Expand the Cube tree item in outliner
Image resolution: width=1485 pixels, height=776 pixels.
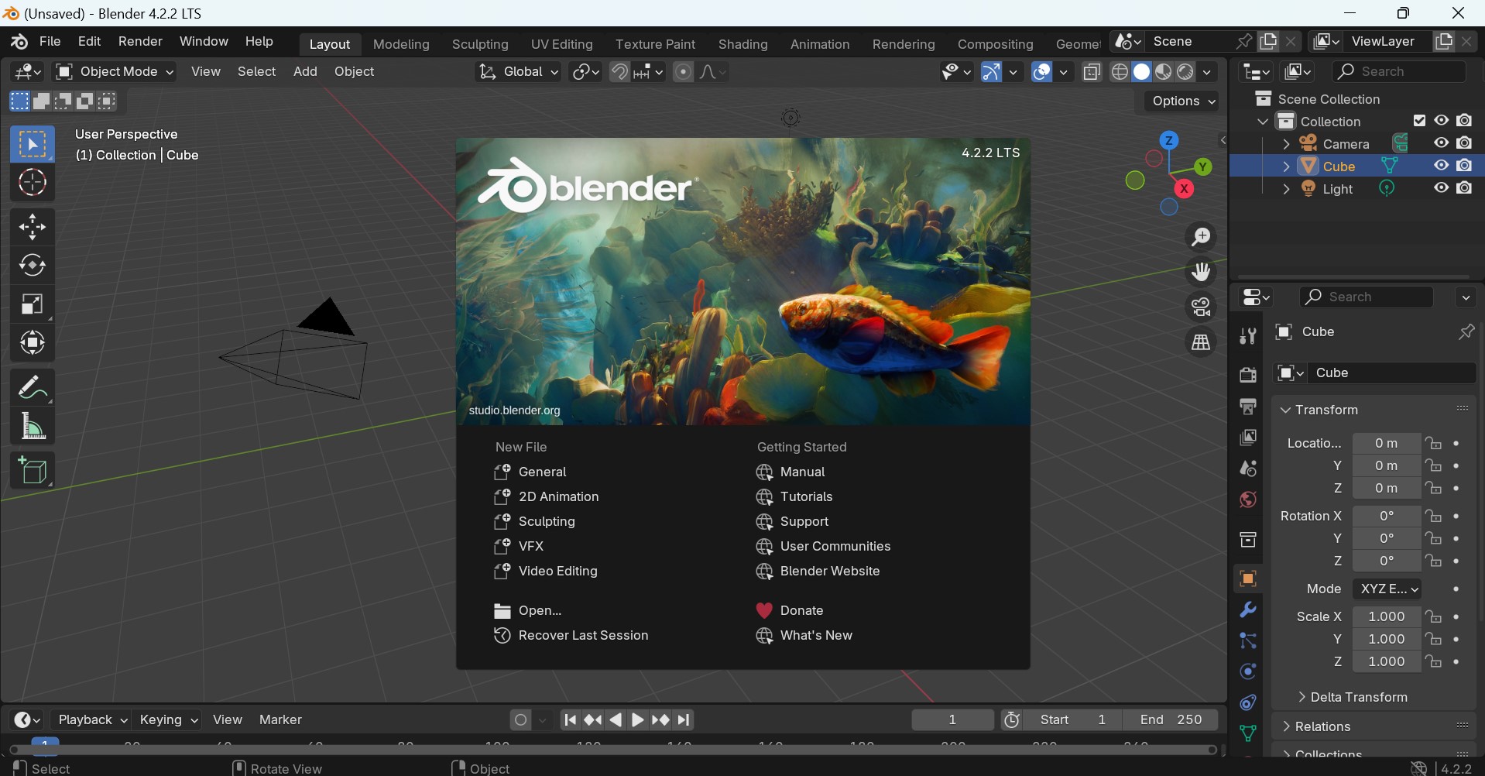1286,167
